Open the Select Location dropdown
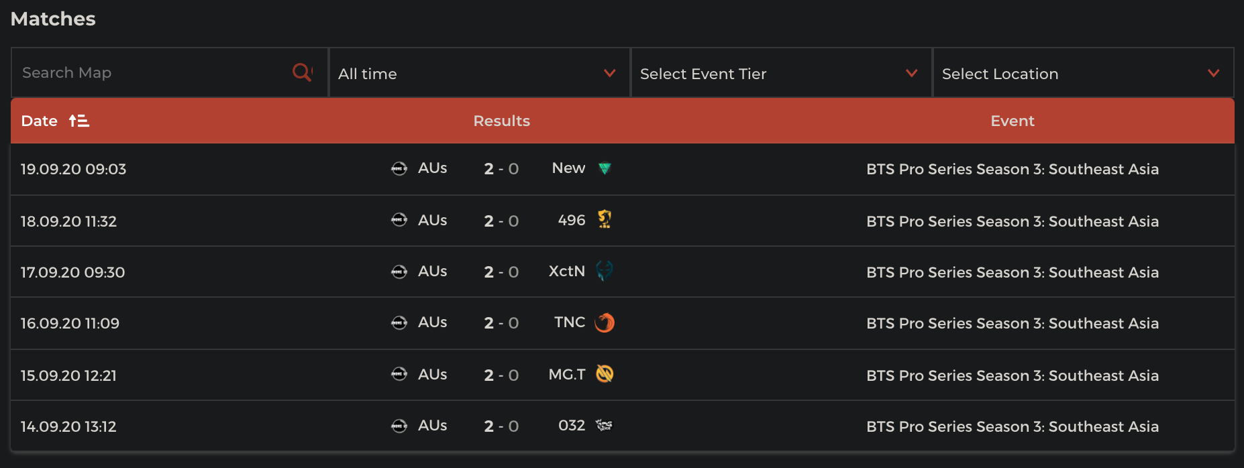Image resolution: width=1244 pixels, height=468 pixels. point(1083,73)
